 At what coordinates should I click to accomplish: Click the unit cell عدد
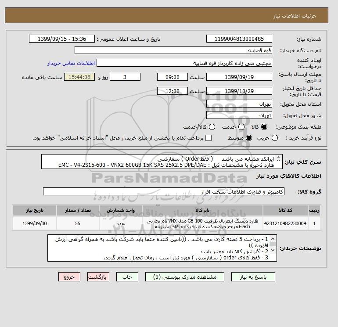(x=121, y=223)
